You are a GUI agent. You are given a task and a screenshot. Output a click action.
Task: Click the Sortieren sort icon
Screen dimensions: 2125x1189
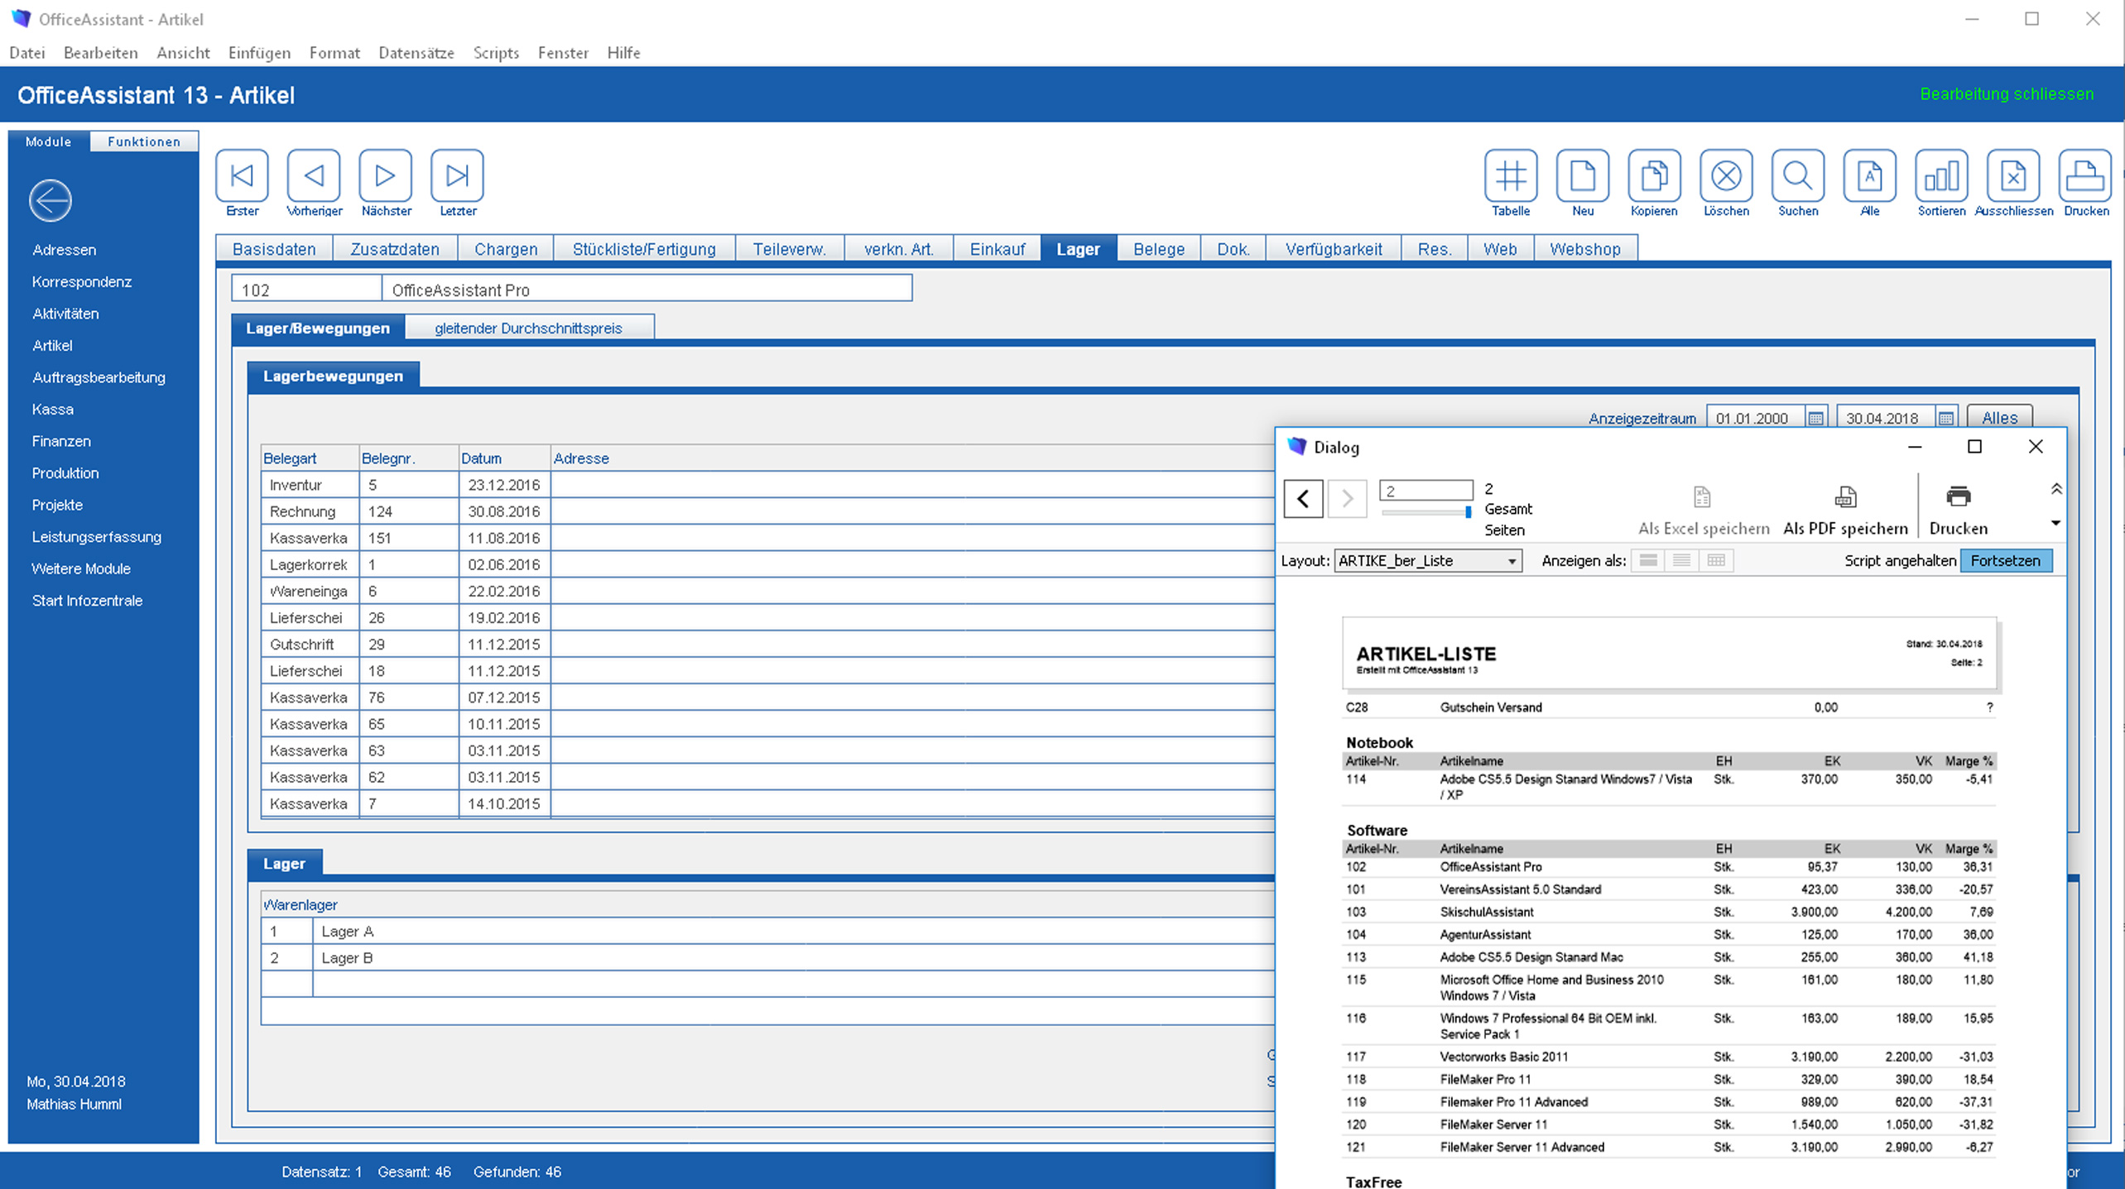click(x=1940, y=176)
